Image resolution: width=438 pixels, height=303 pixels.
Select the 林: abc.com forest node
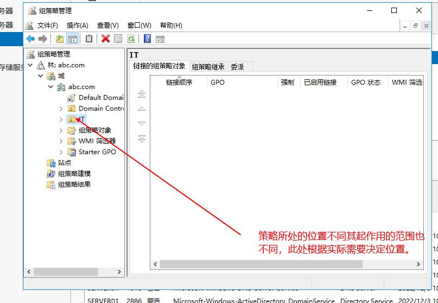tap(66, 65)
